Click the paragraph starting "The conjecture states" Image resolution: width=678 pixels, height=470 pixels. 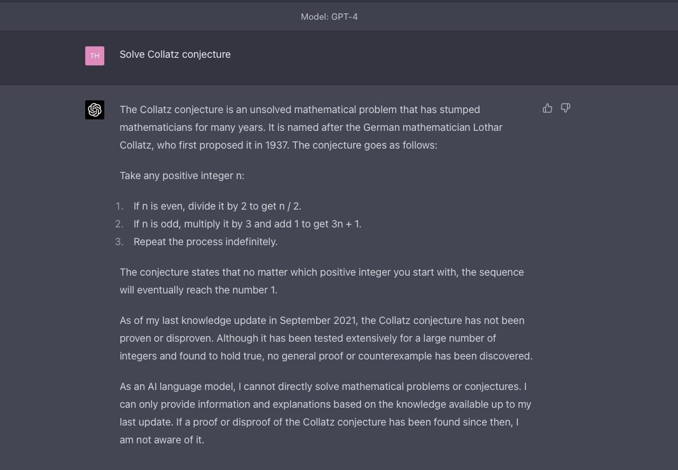(321, 281)
